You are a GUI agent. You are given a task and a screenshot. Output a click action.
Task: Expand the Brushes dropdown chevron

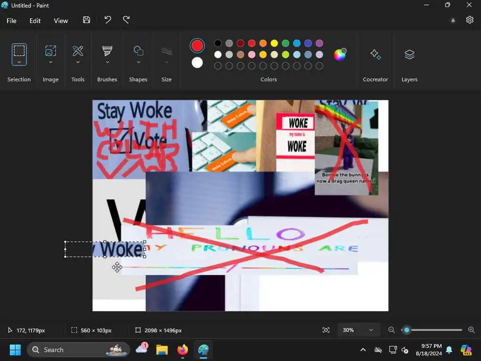107,62
